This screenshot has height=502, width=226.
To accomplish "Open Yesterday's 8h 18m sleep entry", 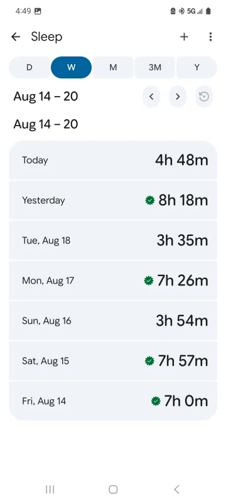I will point(113,200).
